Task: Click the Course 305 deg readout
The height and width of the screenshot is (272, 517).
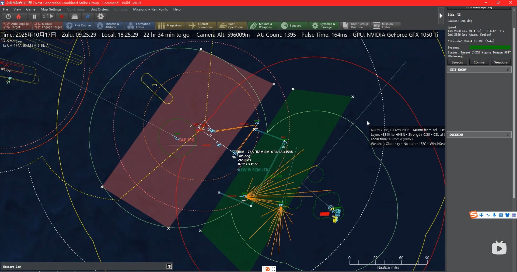Action: click(460, 21)
